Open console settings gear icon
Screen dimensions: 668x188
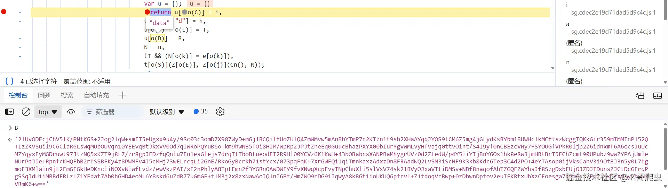pyautogui.click(x=220, y=112)
